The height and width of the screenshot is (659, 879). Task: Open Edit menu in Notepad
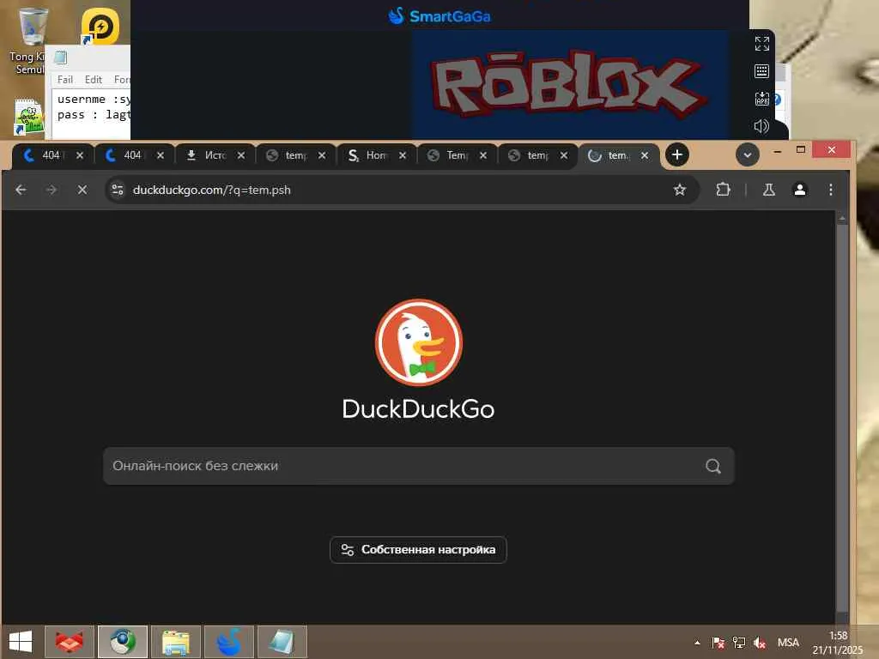93,80
